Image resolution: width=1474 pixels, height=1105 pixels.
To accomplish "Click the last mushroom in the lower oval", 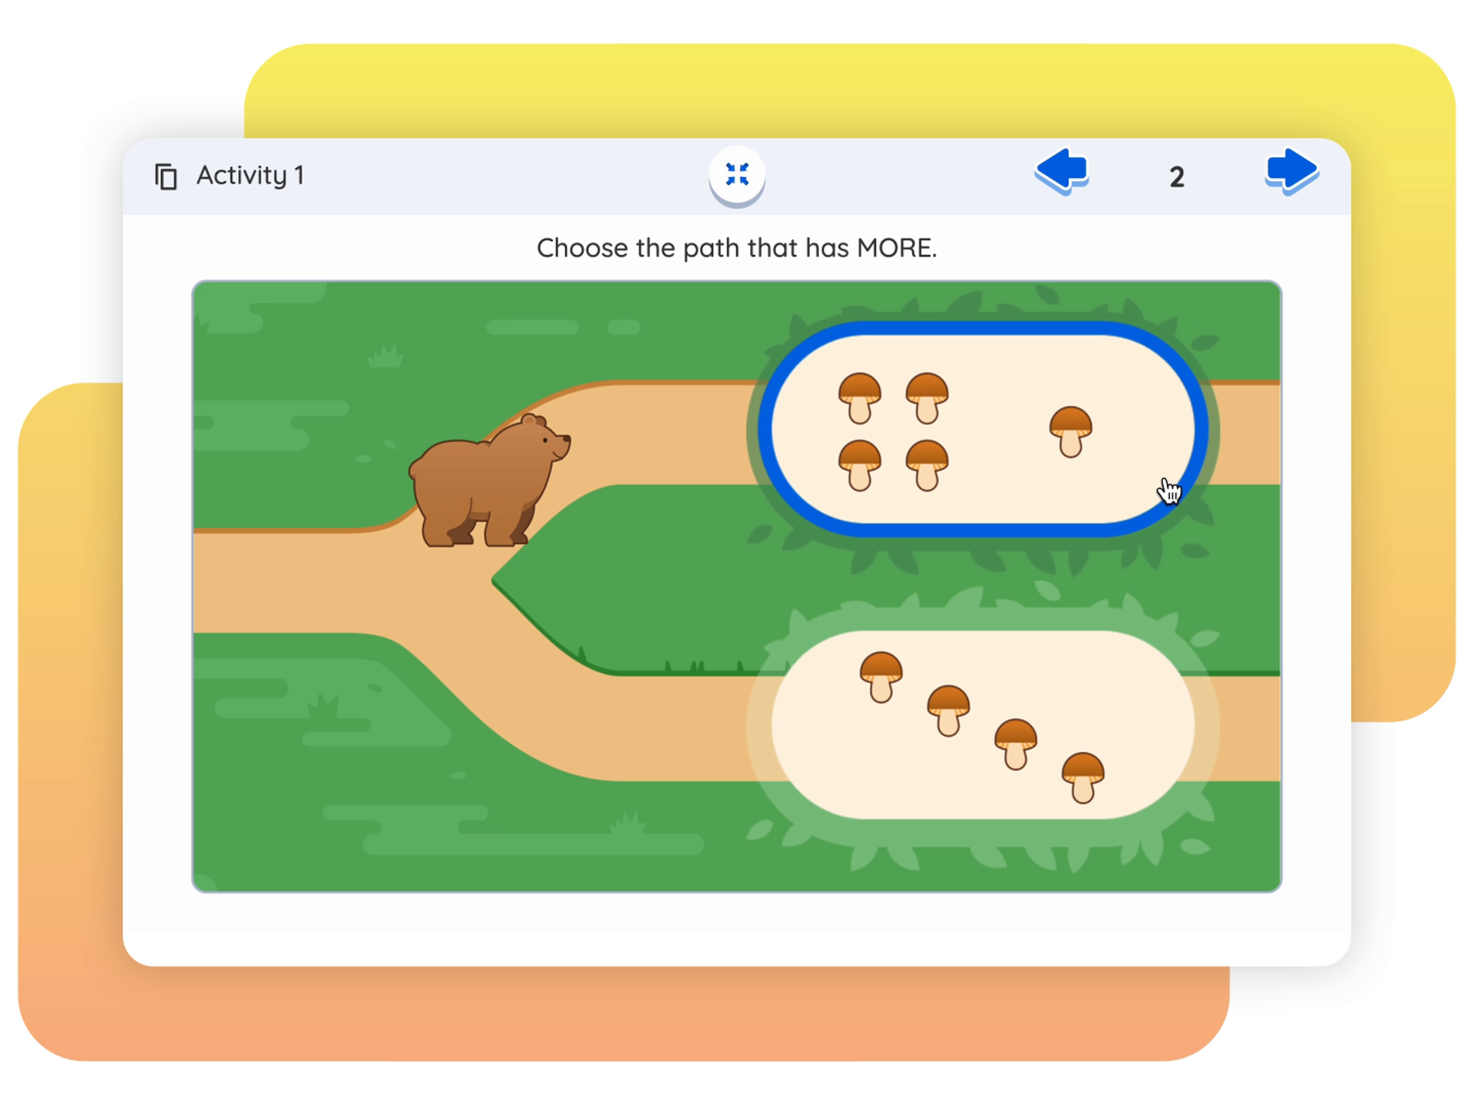I will coord(1082,778).
